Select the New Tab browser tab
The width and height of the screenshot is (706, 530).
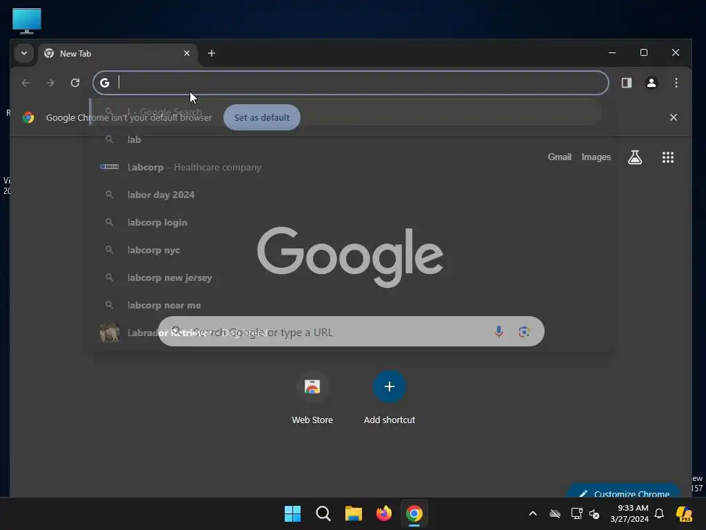tap(117, 54)
